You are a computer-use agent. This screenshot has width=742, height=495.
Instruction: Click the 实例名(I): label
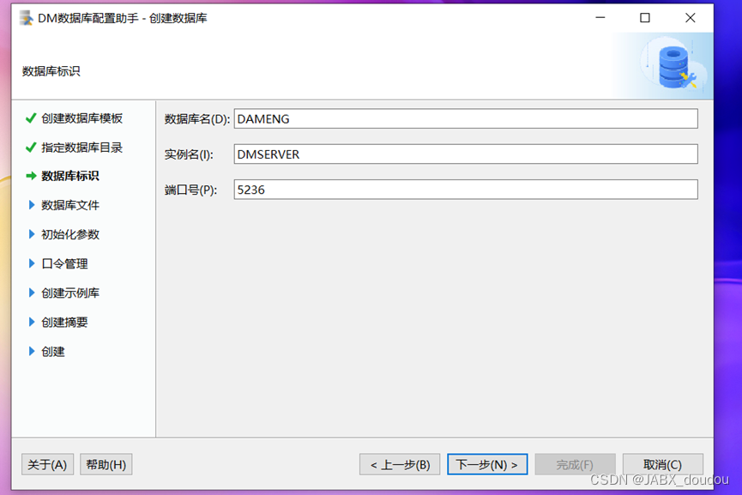[189, 154]
